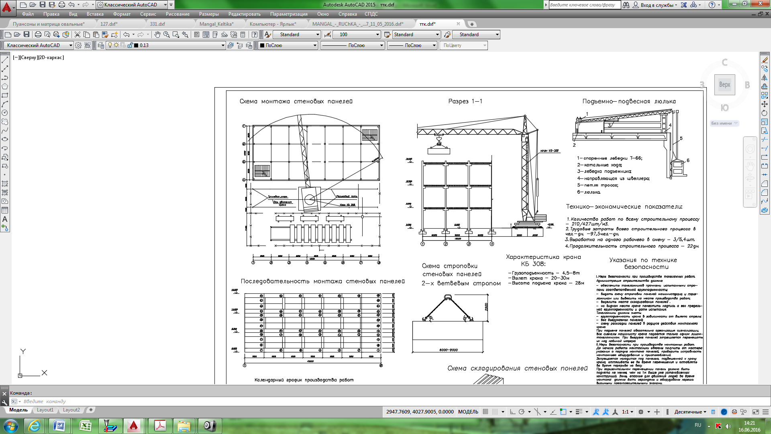Select the Move tool in Modify toolbar
This screenshot has width=771, height=434.
click(765, 104)
